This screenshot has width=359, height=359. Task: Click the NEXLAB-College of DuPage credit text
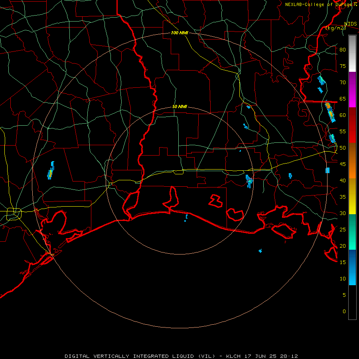pos(321,4)
